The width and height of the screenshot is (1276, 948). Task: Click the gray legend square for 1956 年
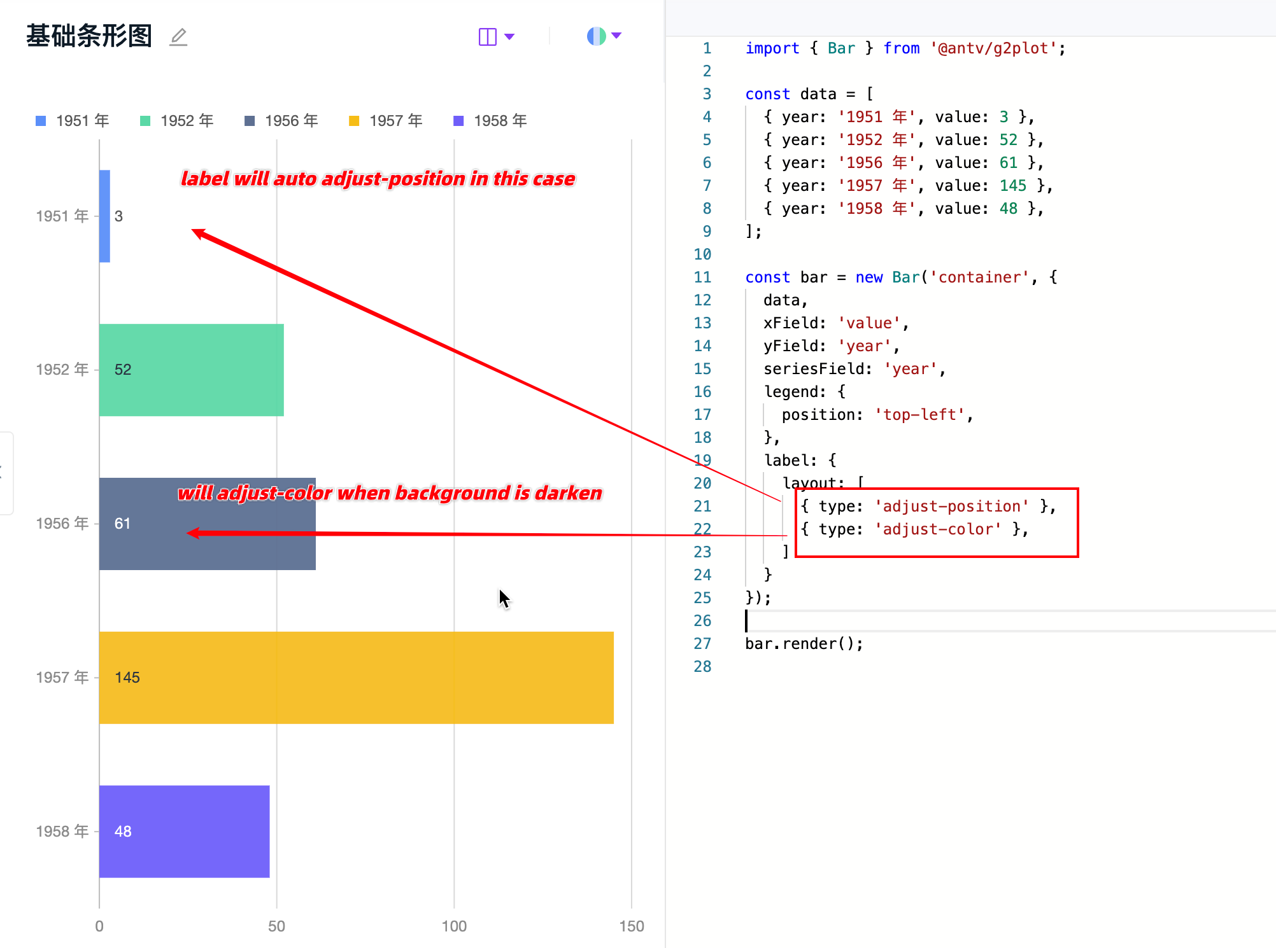[249, 120]
